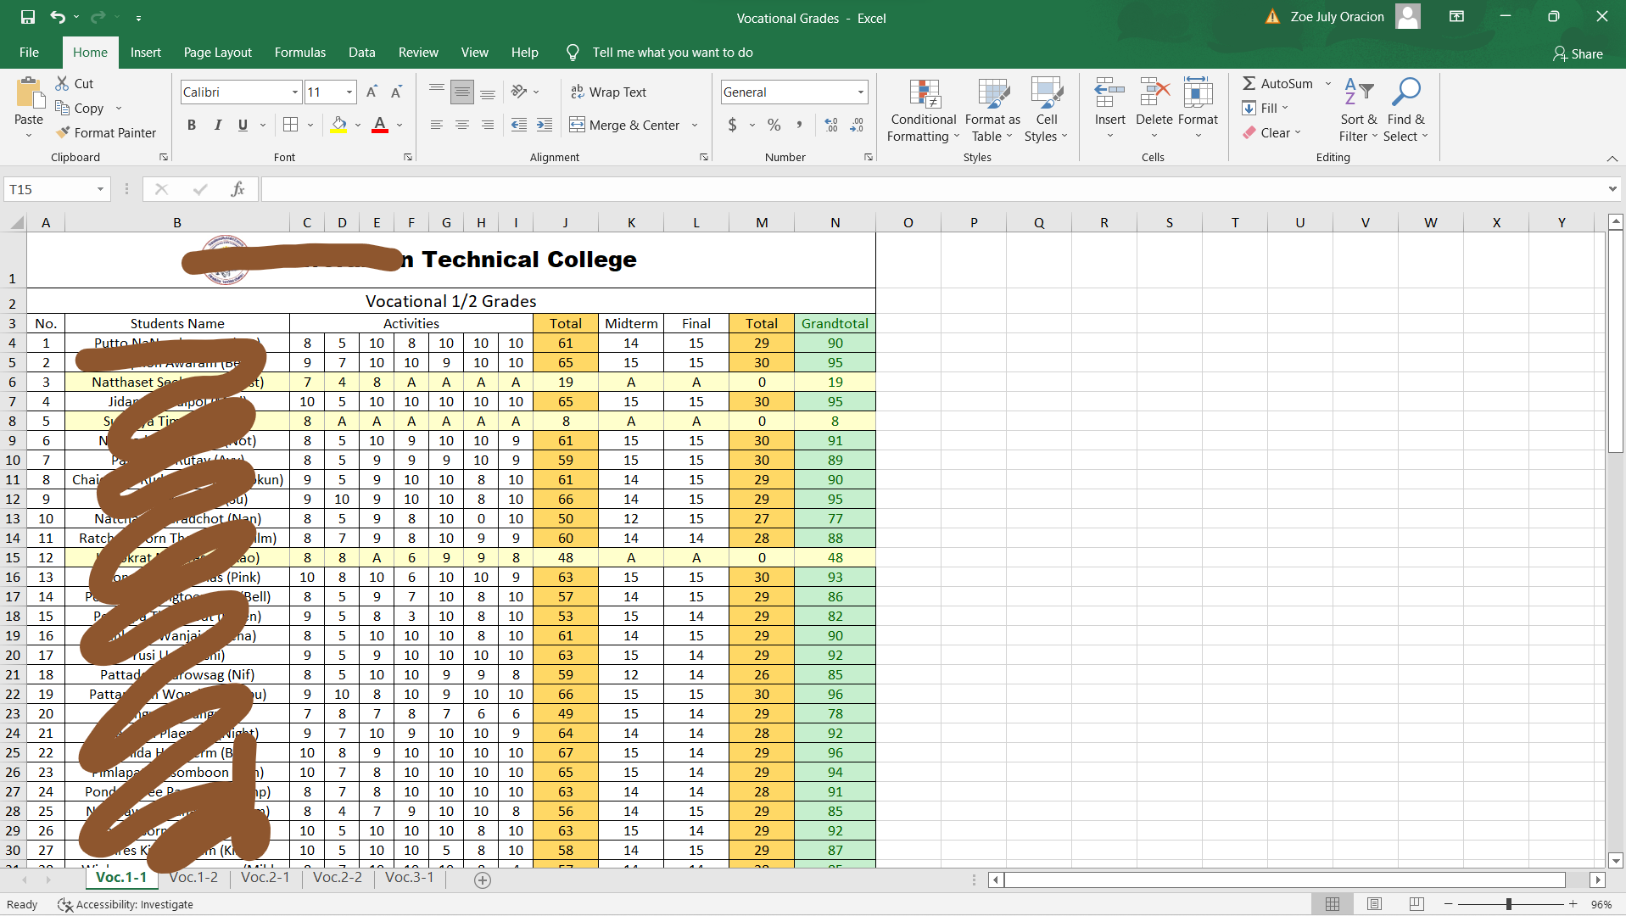Apply Comma Style format

[x=799, y=125]
